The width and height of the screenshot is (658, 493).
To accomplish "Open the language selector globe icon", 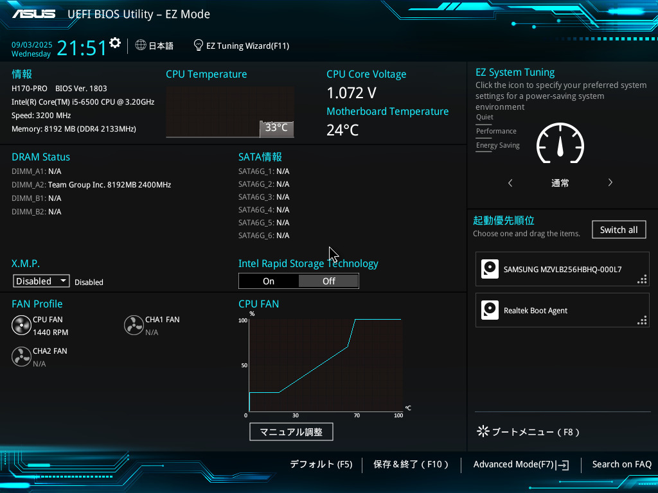I will 139,46.
